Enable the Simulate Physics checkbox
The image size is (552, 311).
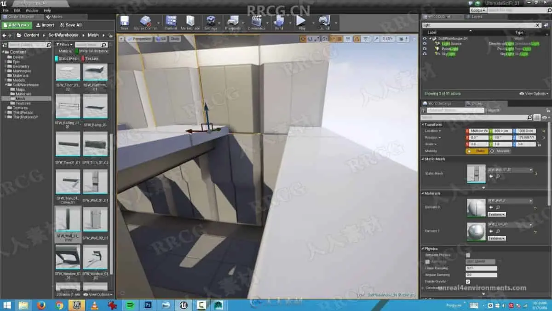[x=468, y=255]
